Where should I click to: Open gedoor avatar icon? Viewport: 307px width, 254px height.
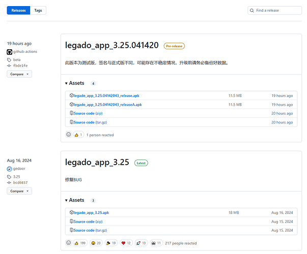[x=9, y=169]
